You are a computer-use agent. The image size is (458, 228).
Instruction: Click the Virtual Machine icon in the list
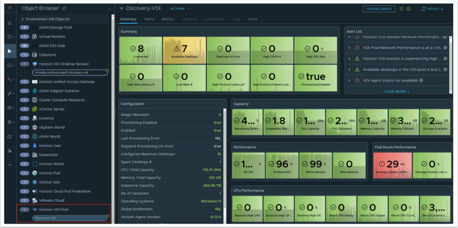click(35, 36)
